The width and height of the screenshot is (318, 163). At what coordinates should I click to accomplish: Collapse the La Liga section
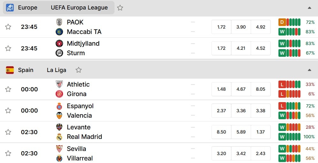(309, 70)
